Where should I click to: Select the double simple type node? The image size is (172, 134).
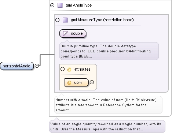pyautogui.click(x=73, y=33)
